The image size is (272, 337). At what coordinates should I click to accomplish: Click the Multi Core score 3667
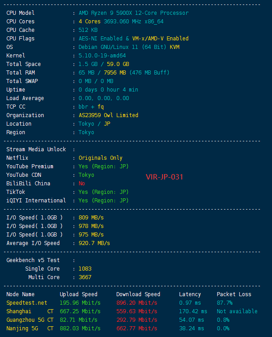tap(85, 277)
